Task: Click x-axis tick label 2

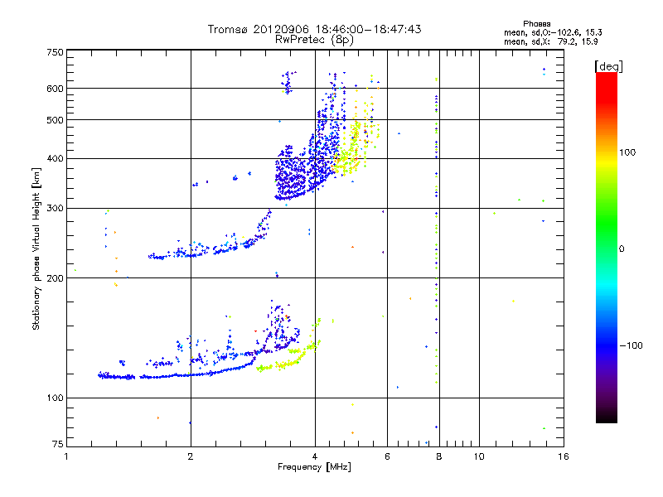Action: [191, 456]
